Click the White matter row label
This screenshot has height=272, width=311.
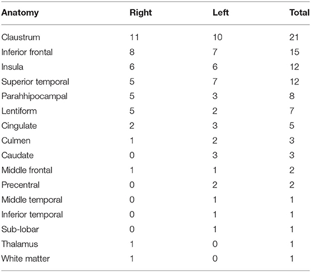[x=25, y=259]
